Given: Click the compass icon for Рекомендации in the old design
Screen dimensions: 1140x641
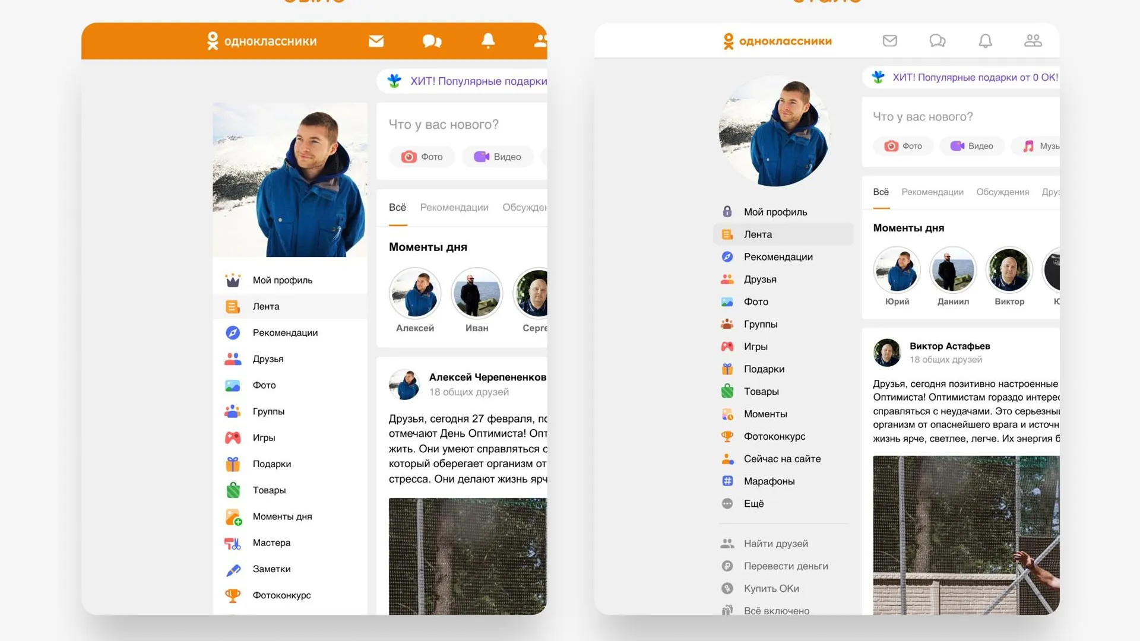Looking at the screenshot, I should click(233, 332).
